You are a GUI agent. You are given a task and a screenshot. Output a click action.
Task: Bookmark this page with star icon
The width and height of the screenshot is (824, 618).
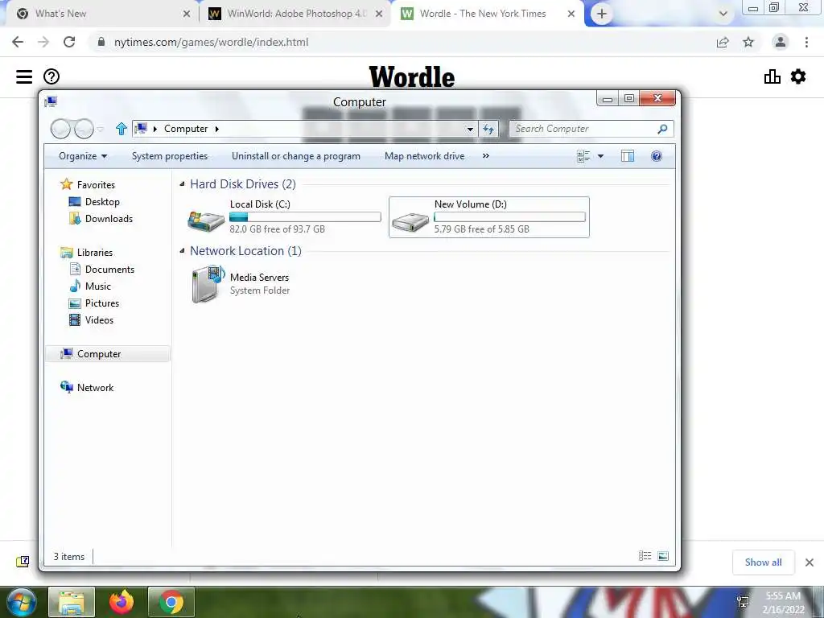(x=748, y=42)
